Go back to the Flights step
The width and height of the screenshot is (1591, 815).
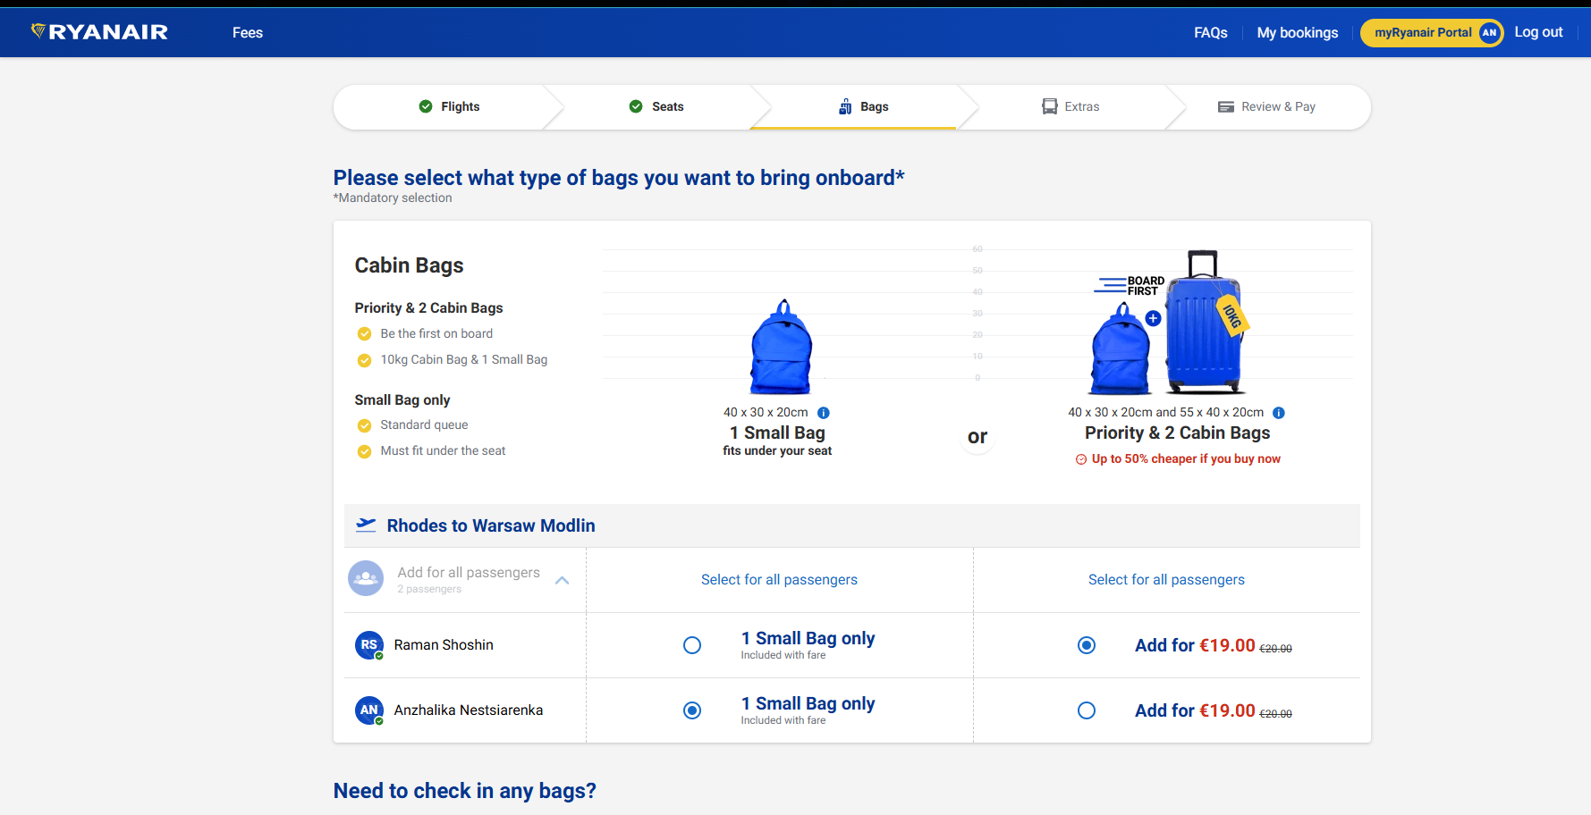(x=449, y=106)
